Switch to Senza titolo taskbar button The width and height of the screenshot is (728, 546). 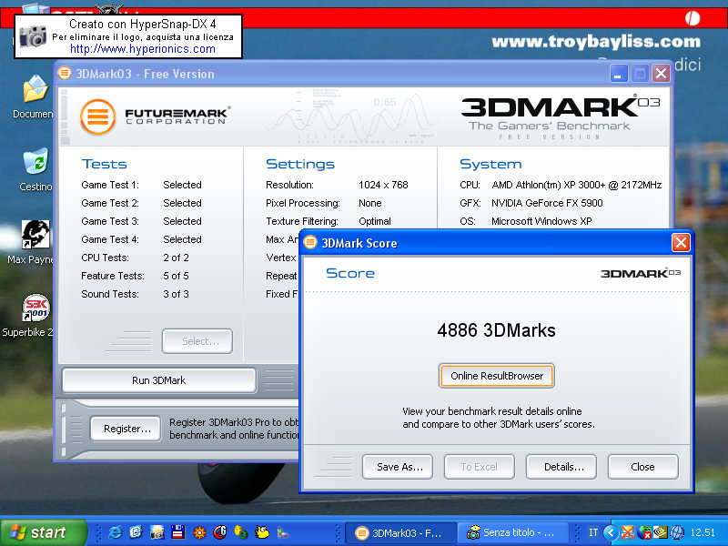pos(513,532)
